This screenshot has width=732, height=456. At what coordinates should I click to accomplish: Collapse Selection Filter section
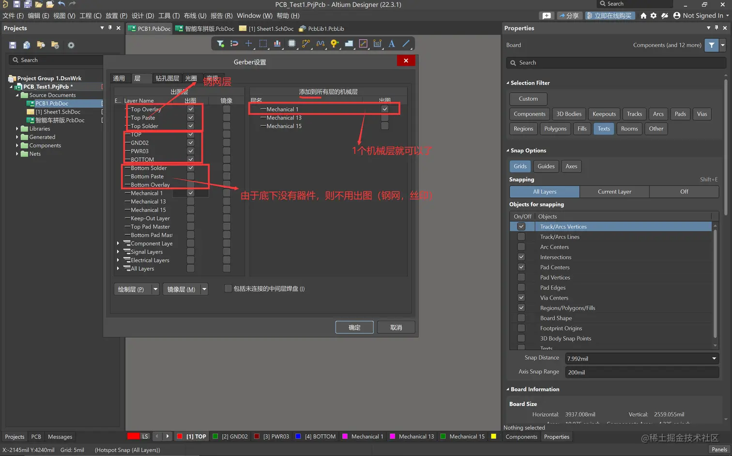point(508,83)
